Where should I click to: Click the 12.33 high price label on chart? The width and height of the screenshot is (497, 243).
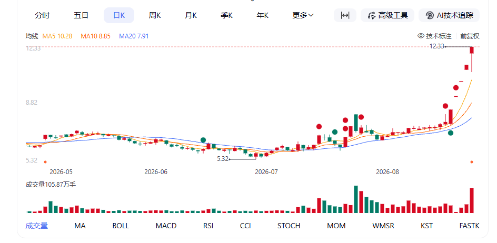point(437,46)
